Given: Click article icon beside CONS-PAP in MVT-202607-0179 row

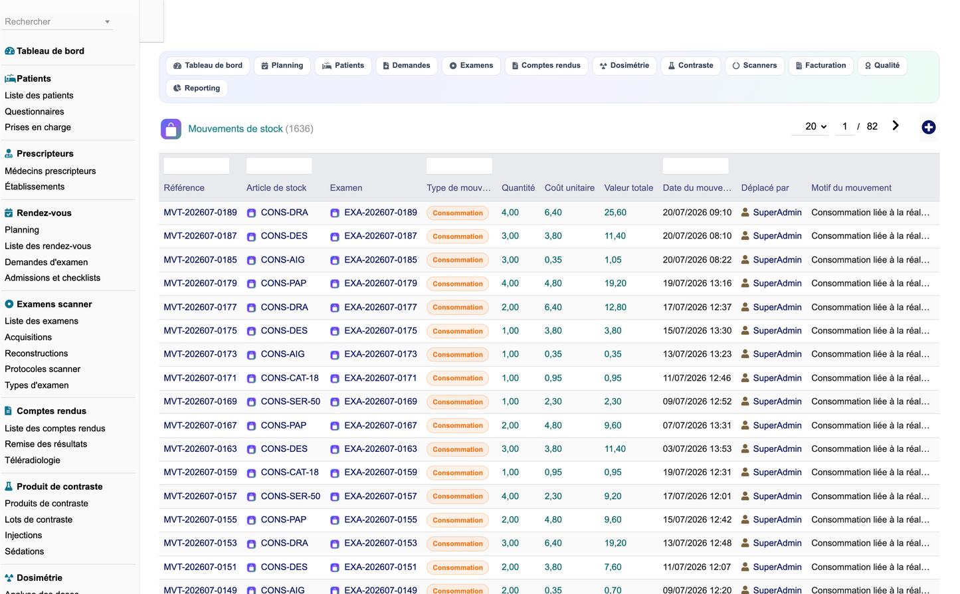Looking at the screenshot, I should click(251, 284).
